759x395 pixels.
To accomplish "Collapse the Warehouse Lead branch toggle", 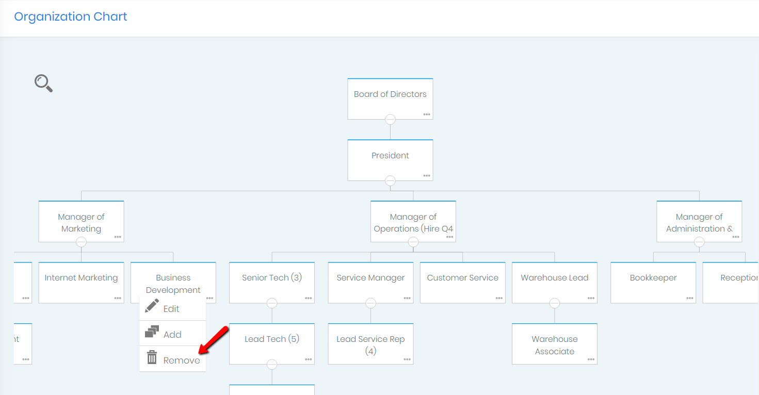I will 554,303.
